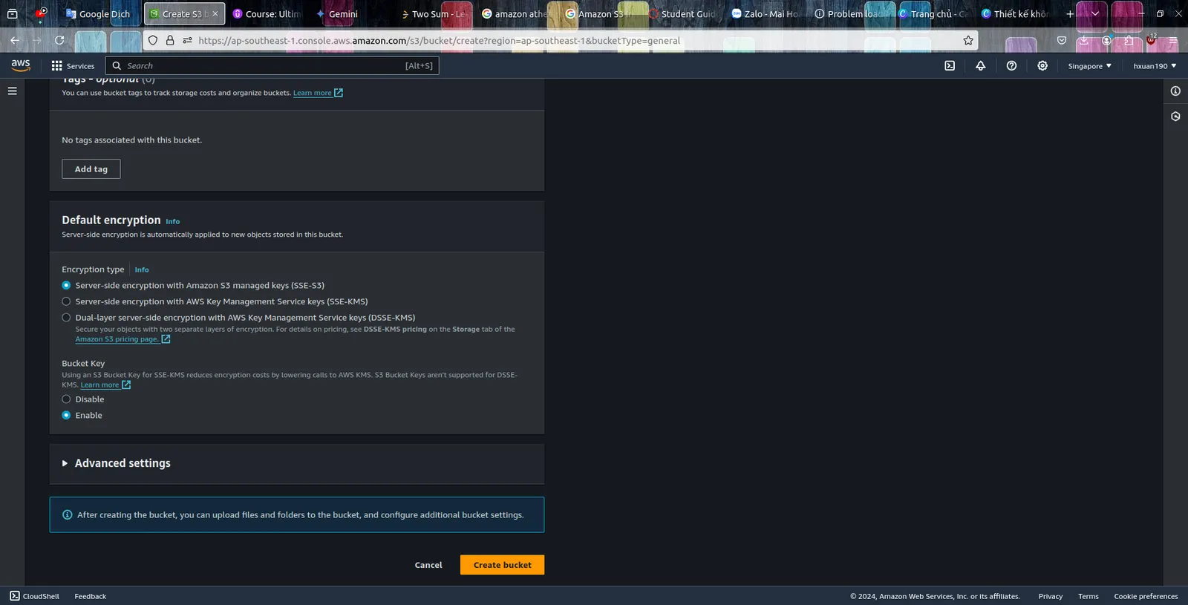Click the shield tracking protection icon
Screen dimensions: 1188x605
[x=153, y=41]
